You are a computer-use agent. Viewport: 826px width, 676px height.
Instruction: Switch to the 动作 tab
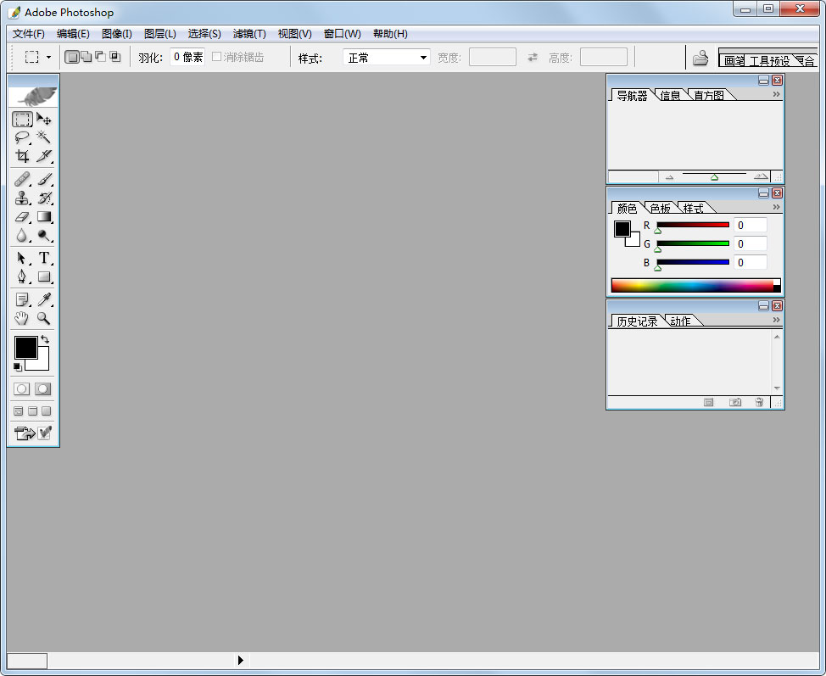pos(680,321)
